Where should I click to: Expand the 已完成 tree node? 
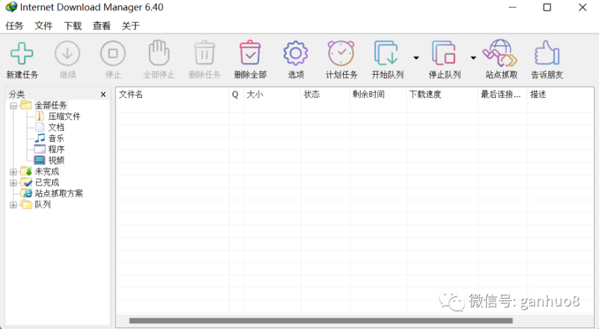(x=13, y=183)
